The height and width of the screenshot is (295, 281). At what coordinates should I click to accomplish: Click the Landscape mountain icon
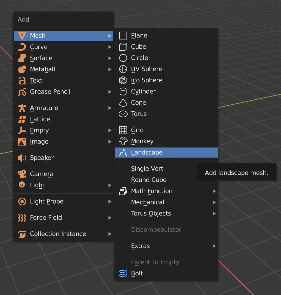pyautogui.click(x=123, y=153)
